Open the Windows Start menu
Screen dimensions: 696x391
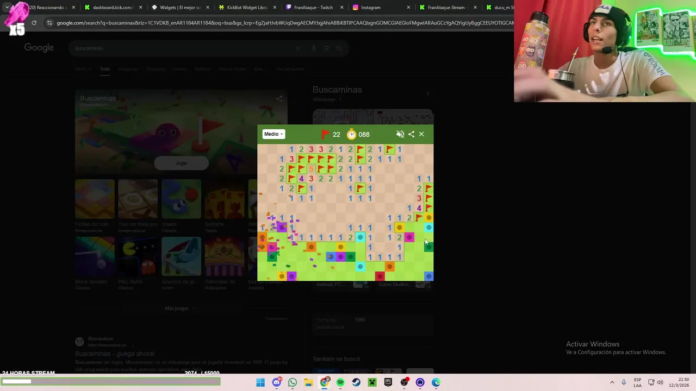pyautogui.click(x=260, y=382)
